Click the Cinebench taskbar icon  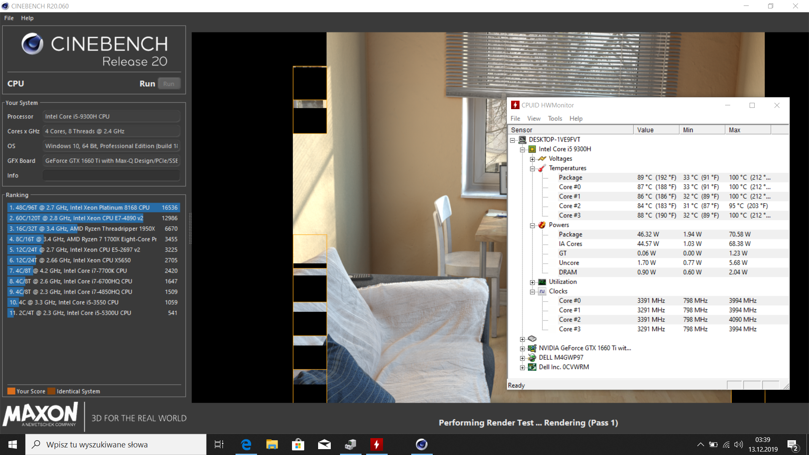(x=421, y=444)
